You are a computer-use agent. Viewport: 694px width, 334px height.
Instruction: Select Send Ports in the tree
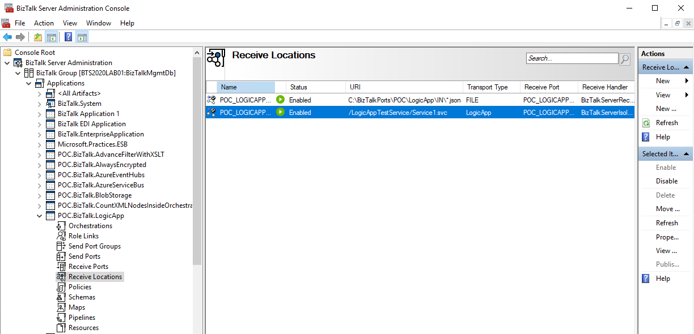click(x=84, y=256)
